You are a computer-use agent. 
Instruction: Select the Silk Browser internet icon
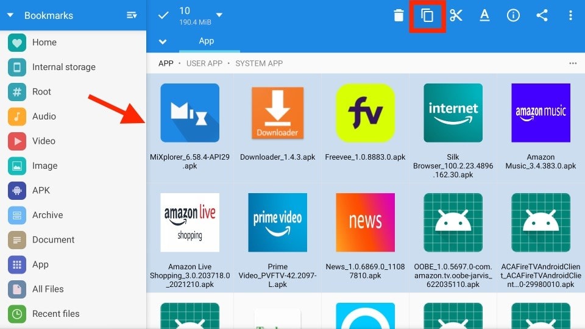453,113
